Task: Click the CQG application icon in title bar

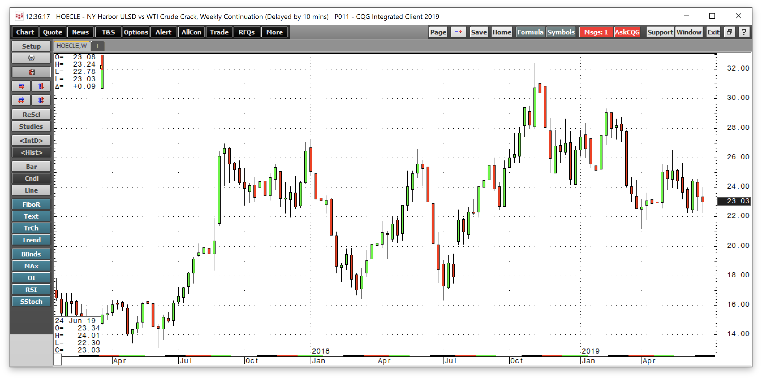Action: [19, 16]
